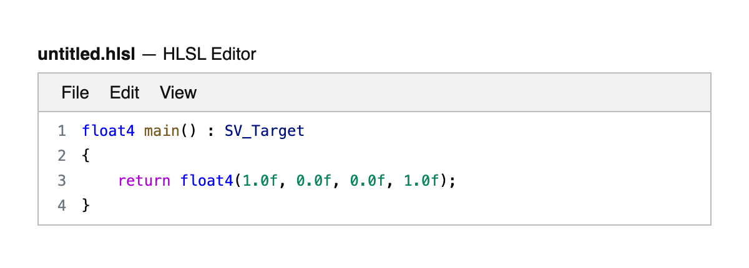749x268 pixels.
Task: Select line number 2 in the gutter
Action: (61, 156)
